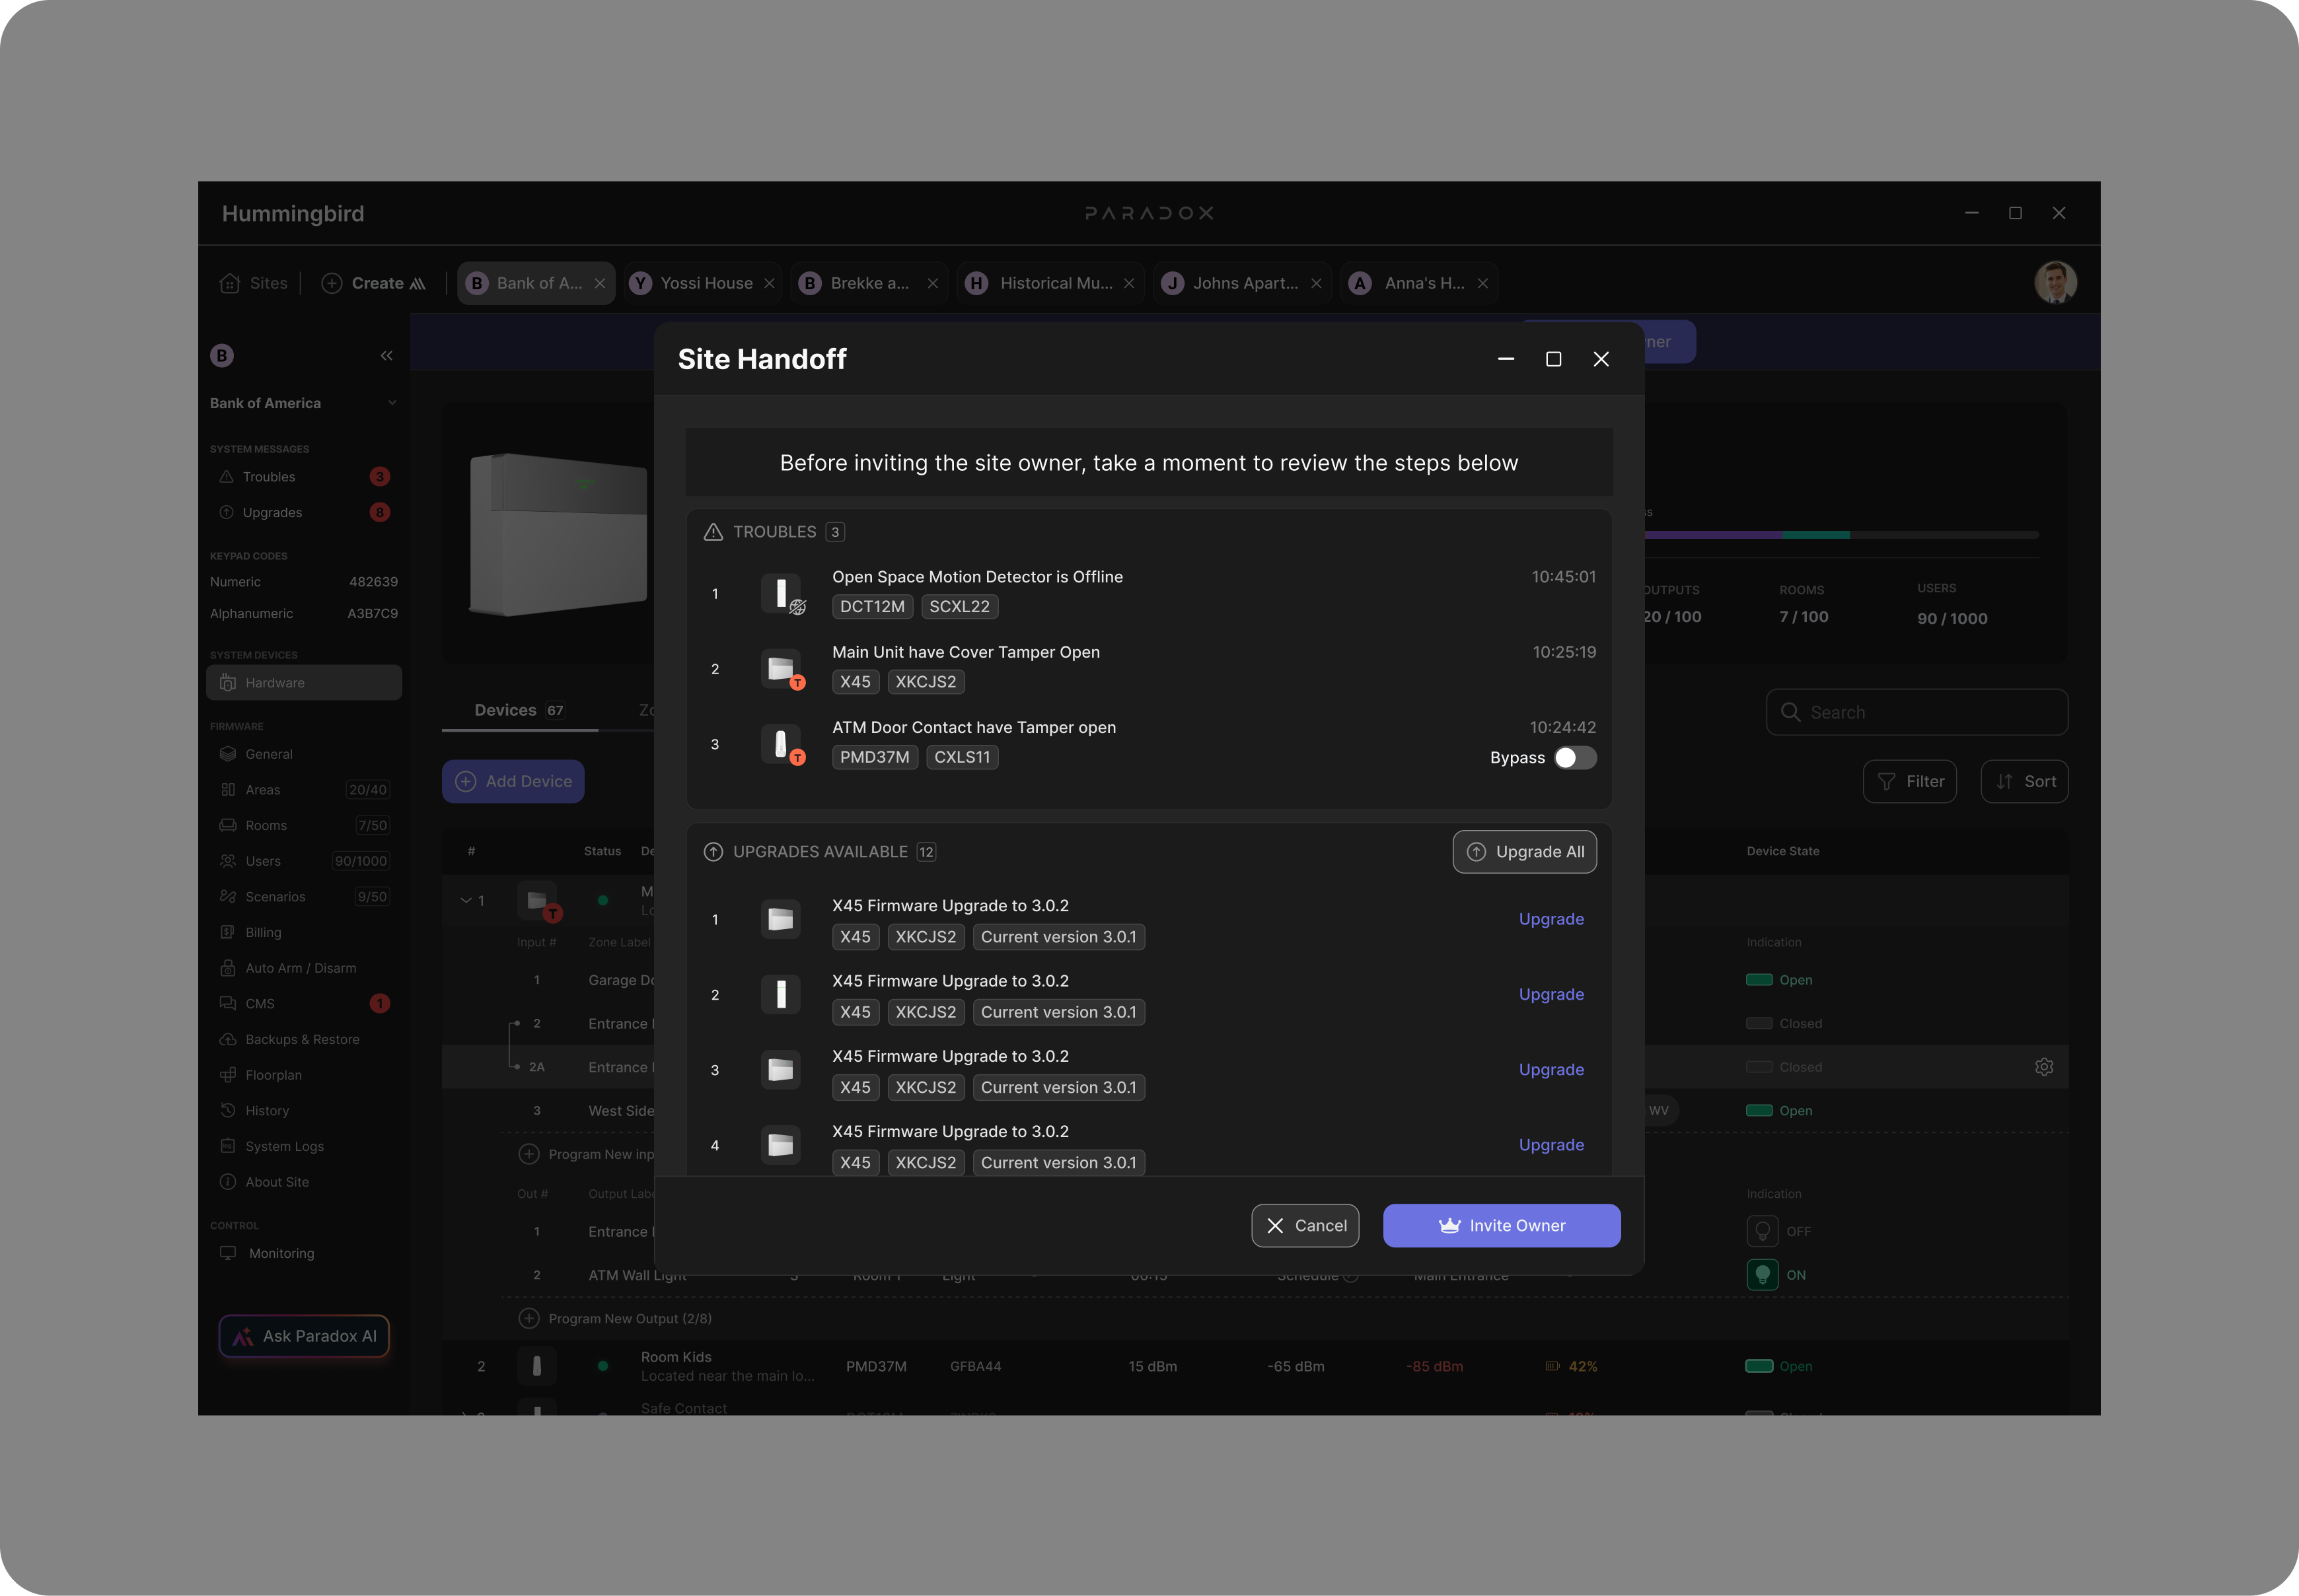Open user profile avatar
The width and height of the screenshot is (2299, 1596).
[2056, 283]
